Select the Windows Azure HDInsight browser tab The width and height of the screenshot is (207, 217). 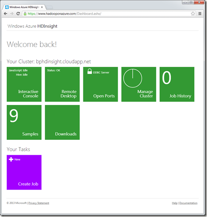click(x=24, y=7)
